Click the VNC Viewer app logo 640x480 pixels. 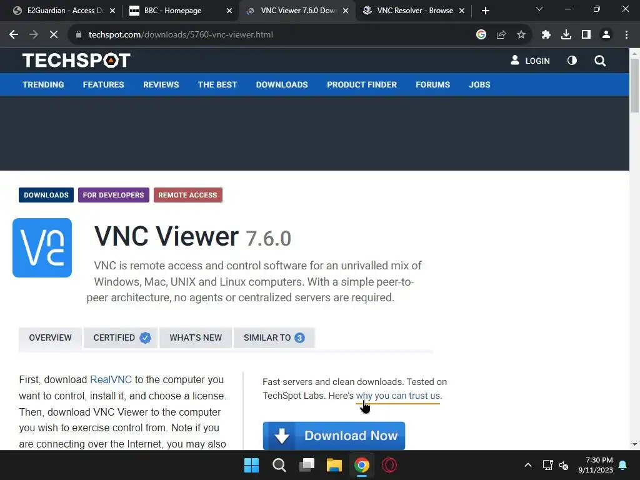pos(42,247)
